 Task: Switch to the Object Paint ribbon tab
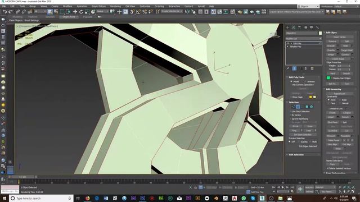click(69, 17)
